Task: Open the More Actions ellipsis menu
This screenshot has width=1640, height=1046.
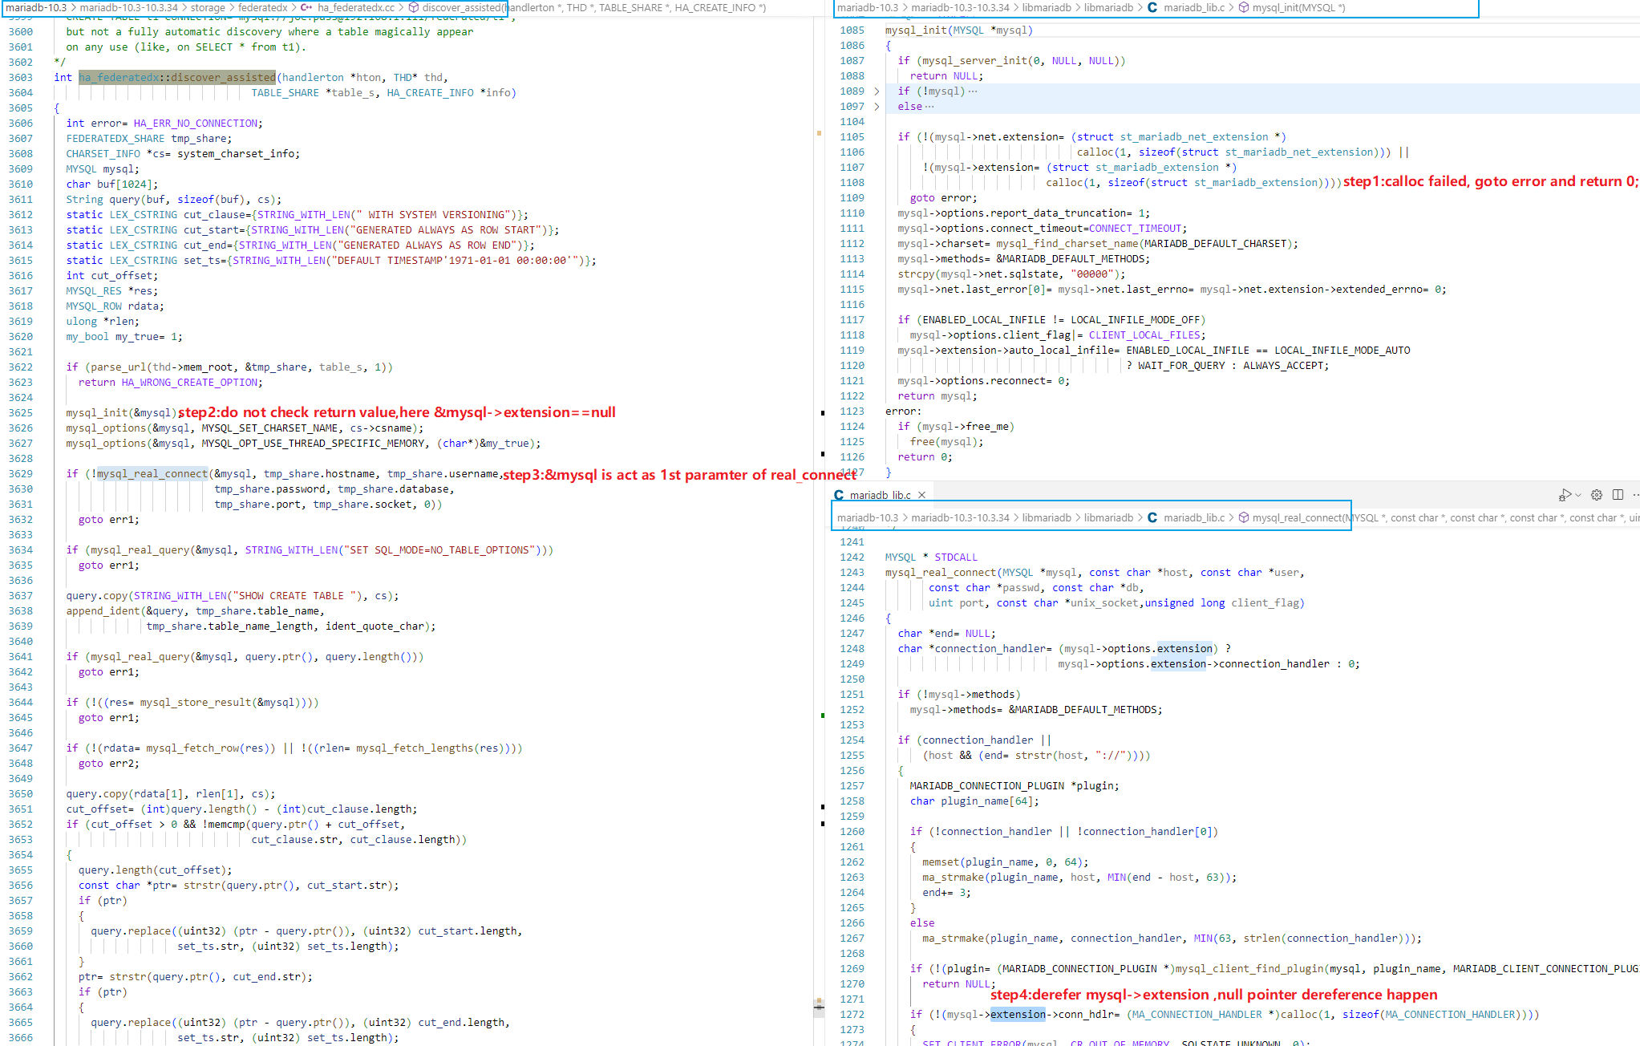Action: click(1635, 495)
